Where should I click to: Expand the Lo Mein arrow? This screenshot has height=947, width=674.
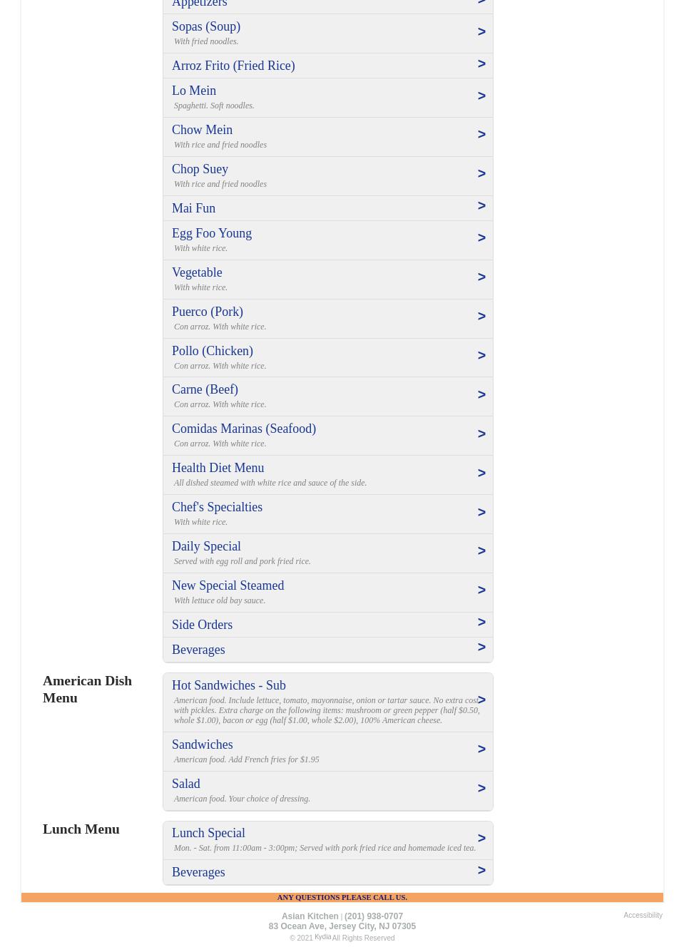[481, 96]
